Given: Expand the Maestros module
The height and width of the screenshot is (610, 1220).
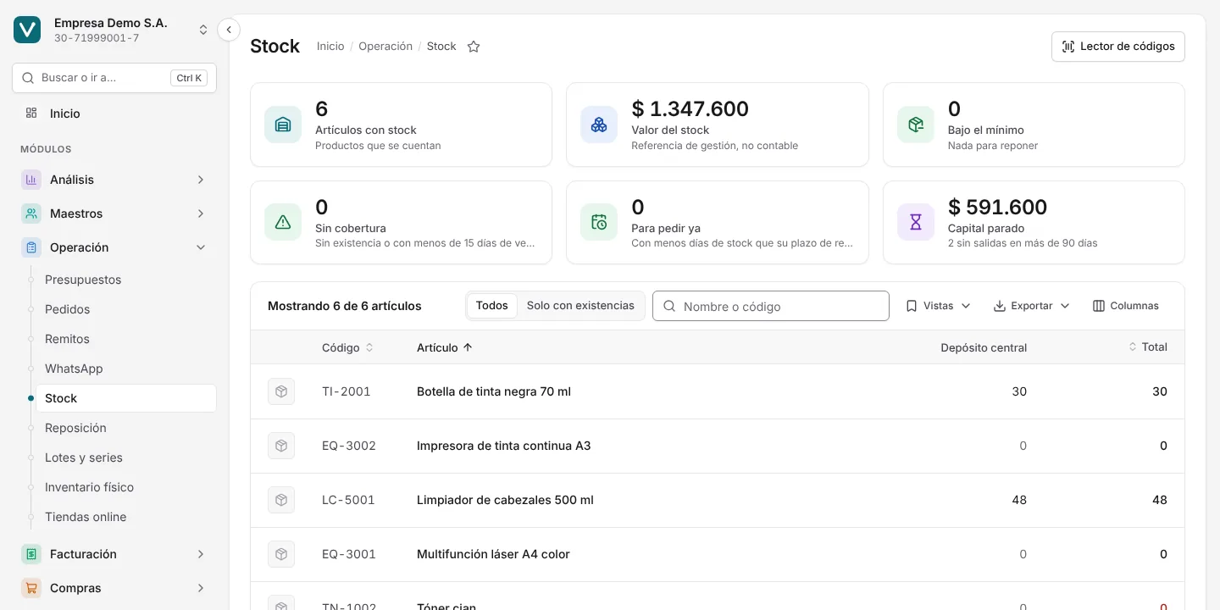Looking at the screenshot, I should click(x=201, y=213).
